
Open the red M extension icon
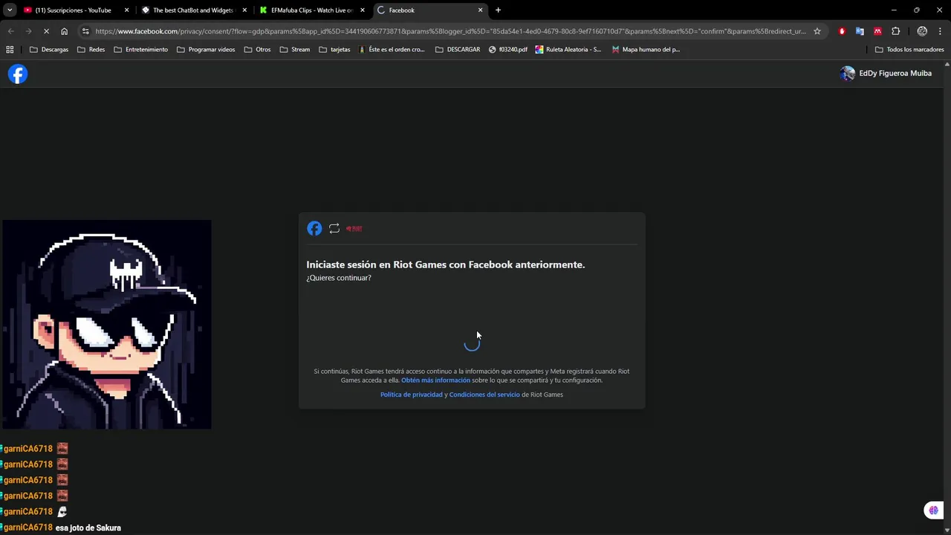pos(877,31)
